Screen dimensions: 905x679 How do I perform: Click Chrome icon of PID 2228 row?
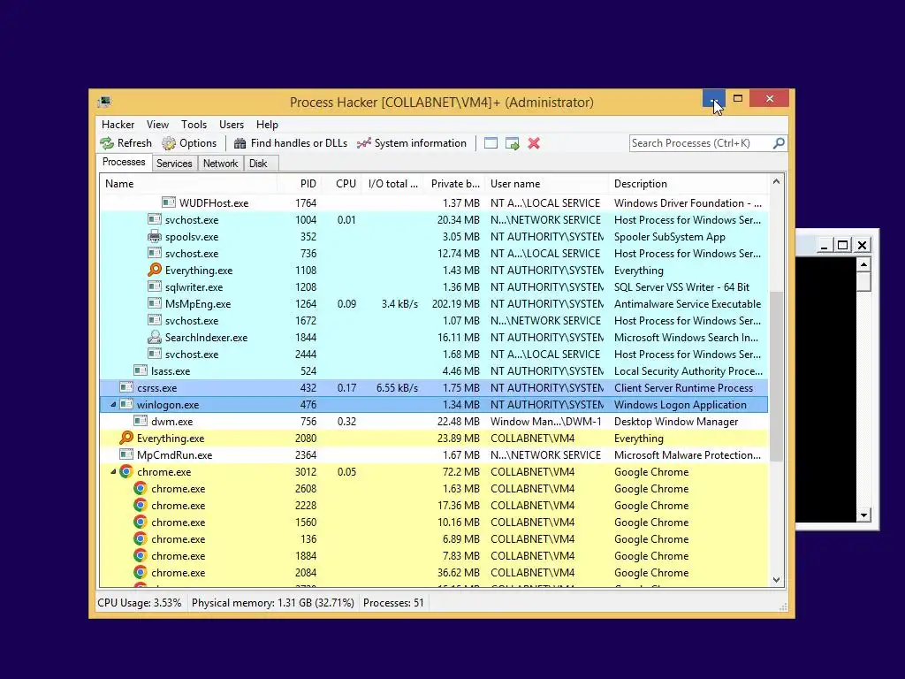tap(141, 505)
